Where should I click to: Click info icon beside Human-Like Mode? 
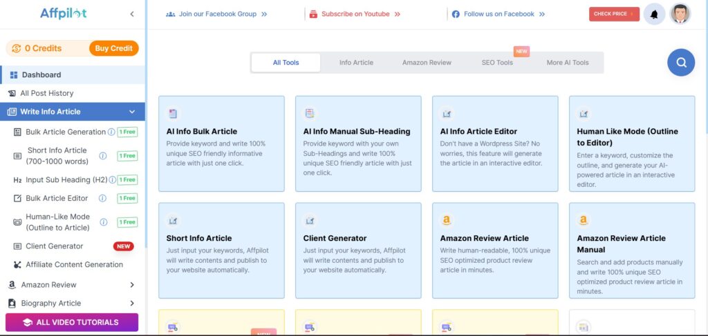tap(103, 221)
